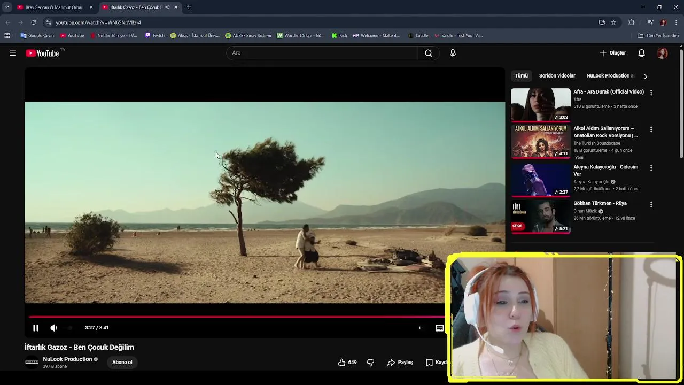Open options menu for Alkol Aldım Sallanıyorum

651,129
